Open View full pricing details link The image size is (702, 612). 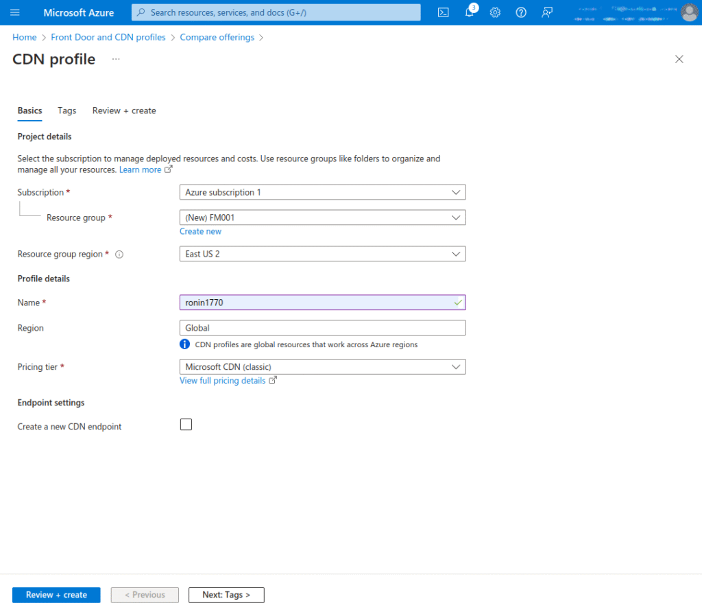coord(223,380)
